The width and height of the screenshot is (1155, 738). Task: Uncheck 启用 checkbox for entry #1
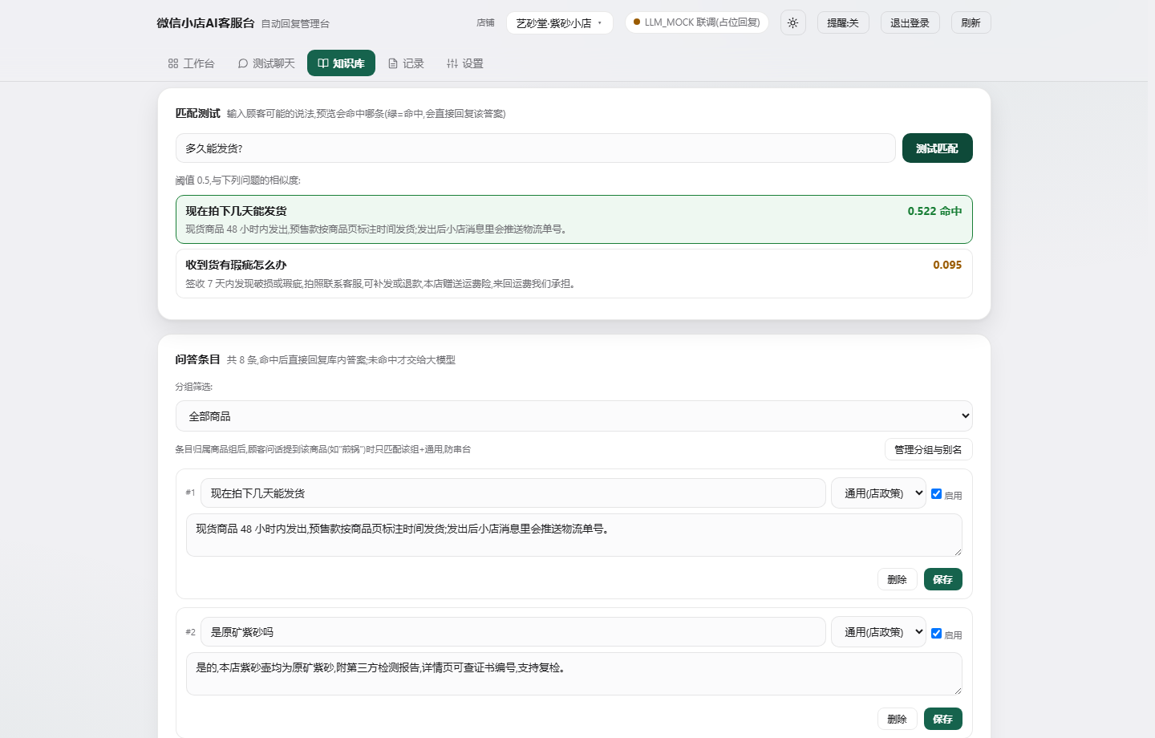click(936, 493)
